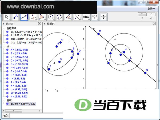Select the F = (-3.66, 1.98) entry
The height and width of the screenshot is (120, 160).
coord(19,68)
